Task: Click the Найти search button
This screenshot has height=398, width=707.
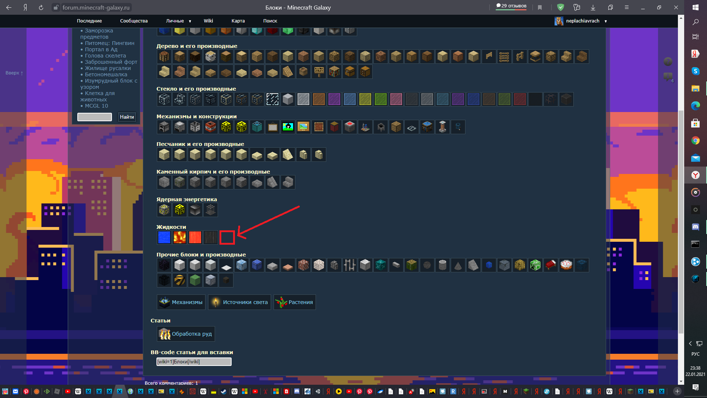Action: click(x=127, y=117)
